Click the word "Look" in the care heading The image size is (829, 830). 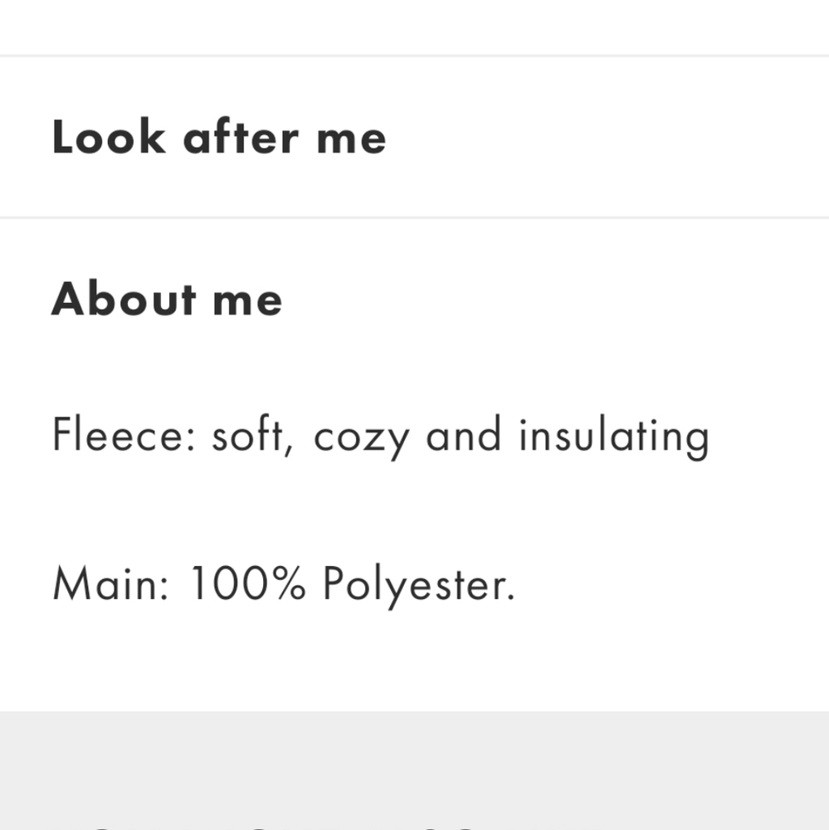[109, 137]
